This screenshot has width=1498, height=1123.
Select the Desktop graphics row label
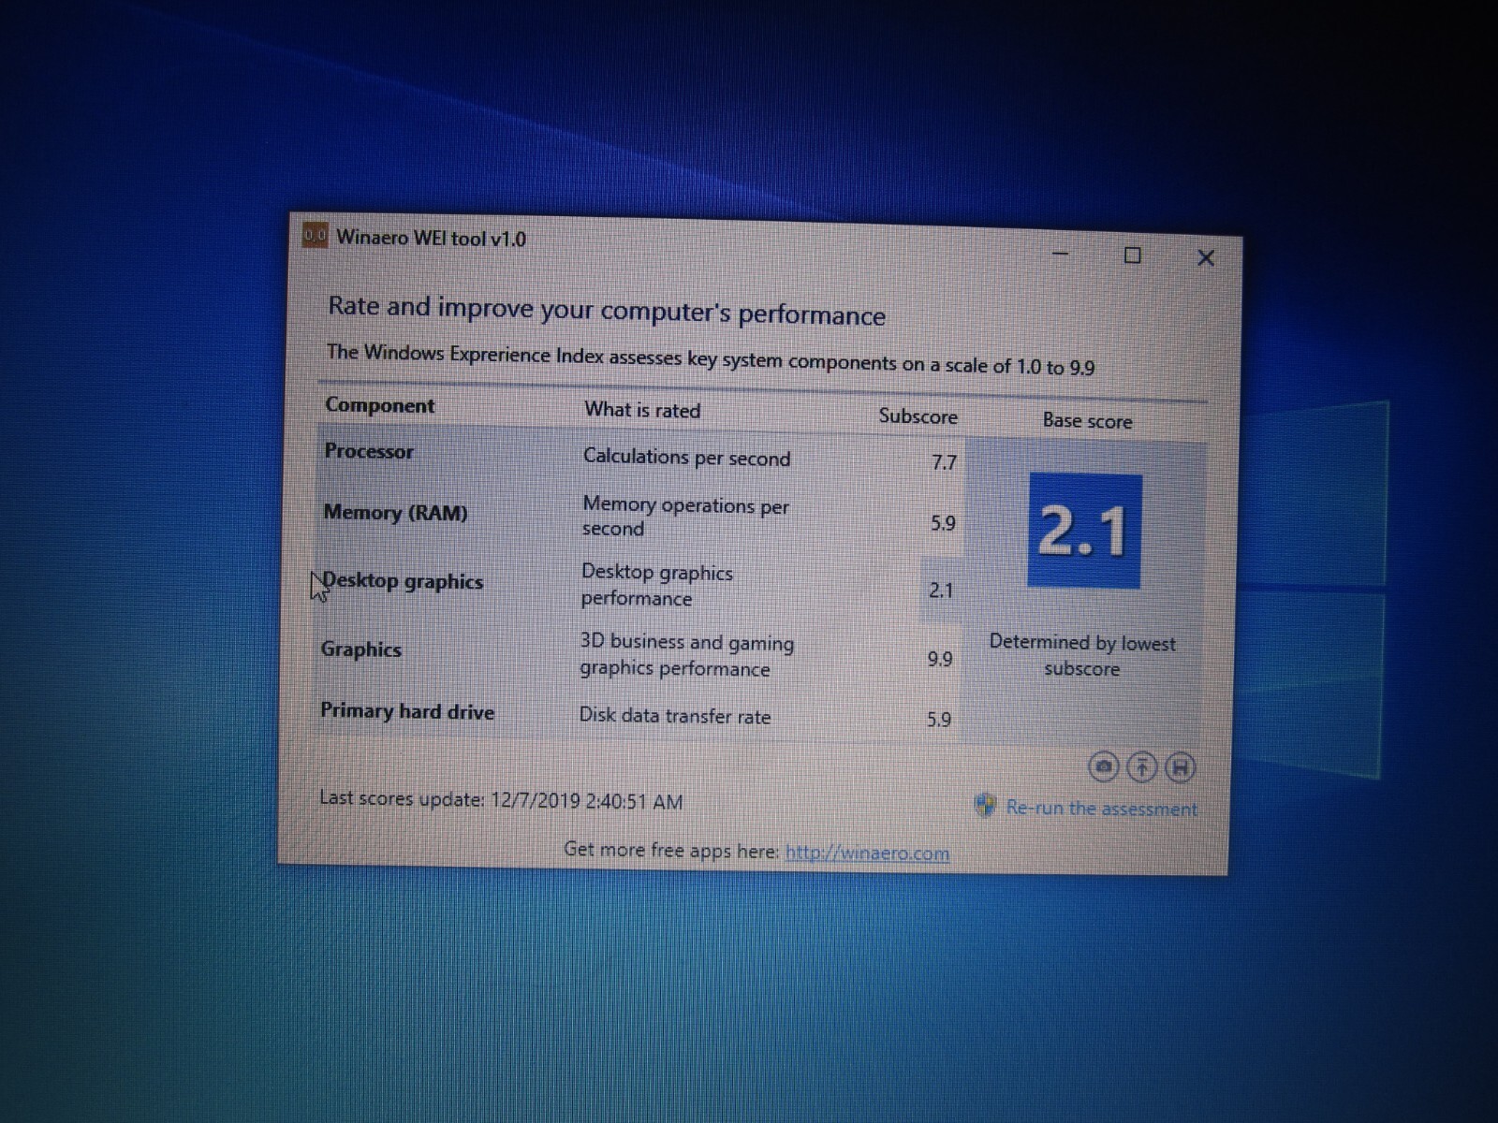click(404, 581)
